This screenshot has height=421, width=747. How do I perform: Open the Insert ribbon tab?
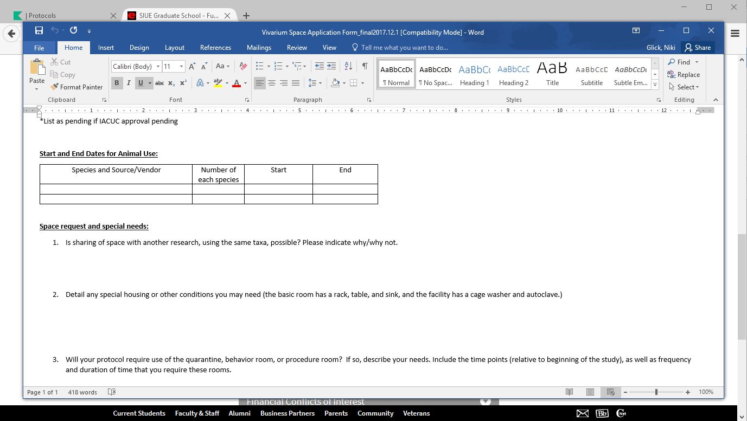pyautogui.click(x=106, y=48)
